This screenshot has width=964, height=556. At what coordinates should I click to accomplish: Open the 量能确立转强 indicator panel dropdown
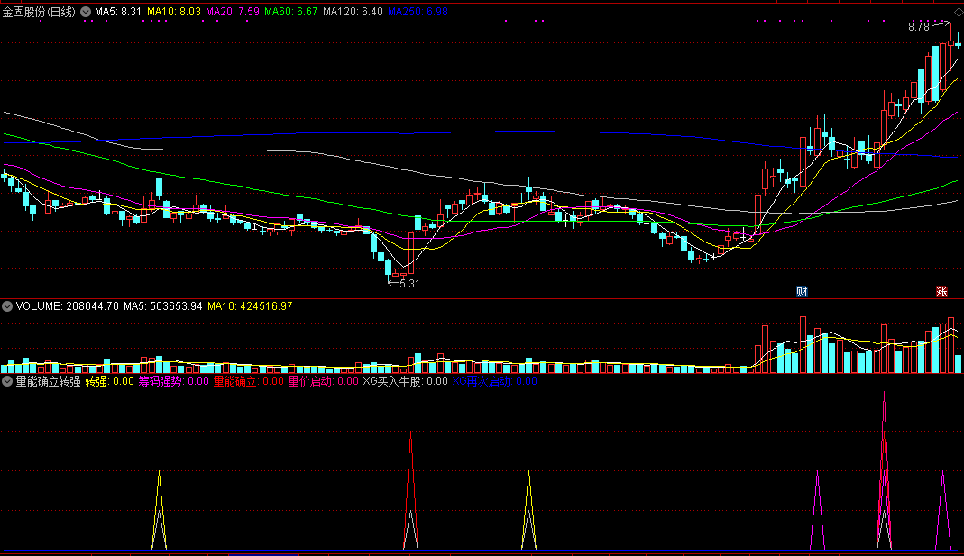[7, 381]
